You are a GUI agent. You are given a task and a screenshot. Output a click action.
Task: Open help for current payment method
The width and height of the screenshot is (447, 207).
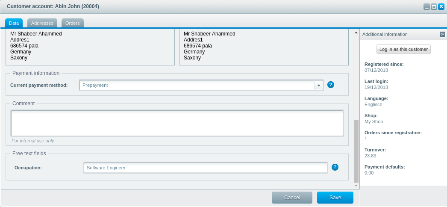tap(331, 85)
